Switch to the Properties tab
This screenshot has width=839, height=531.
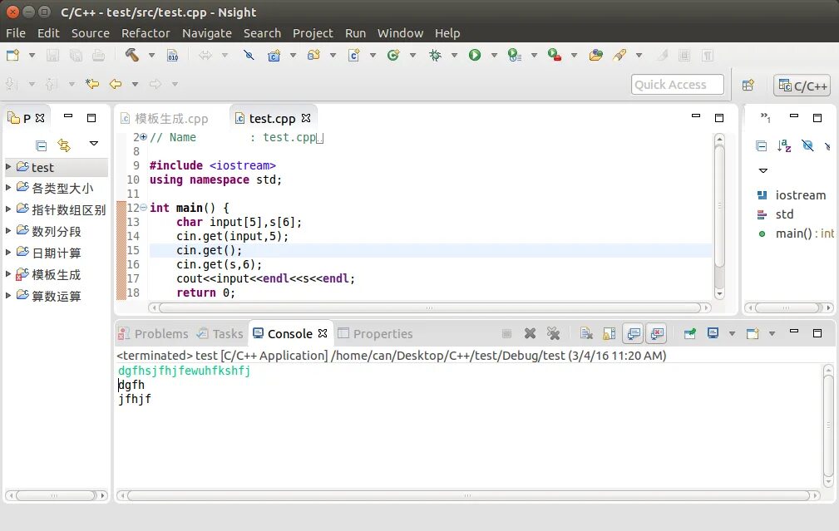click(x=376, y=334)
